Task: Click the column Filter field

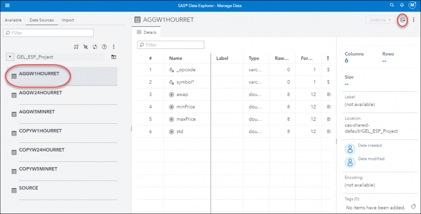Action: [x=171, y=45]
